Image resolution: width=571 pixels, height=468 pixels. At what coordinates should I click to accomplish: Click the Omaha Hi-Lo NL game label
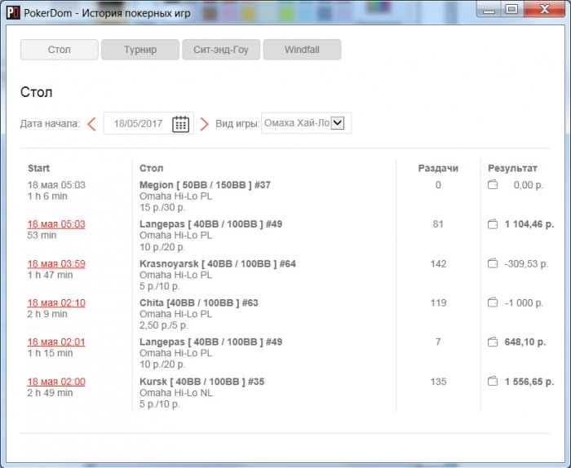point(176,393)
